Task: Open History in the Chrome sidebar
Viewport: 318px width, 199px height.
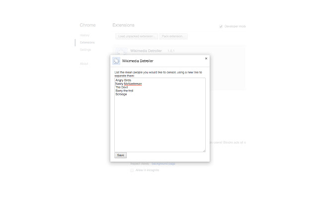Action: coord(84,35)
